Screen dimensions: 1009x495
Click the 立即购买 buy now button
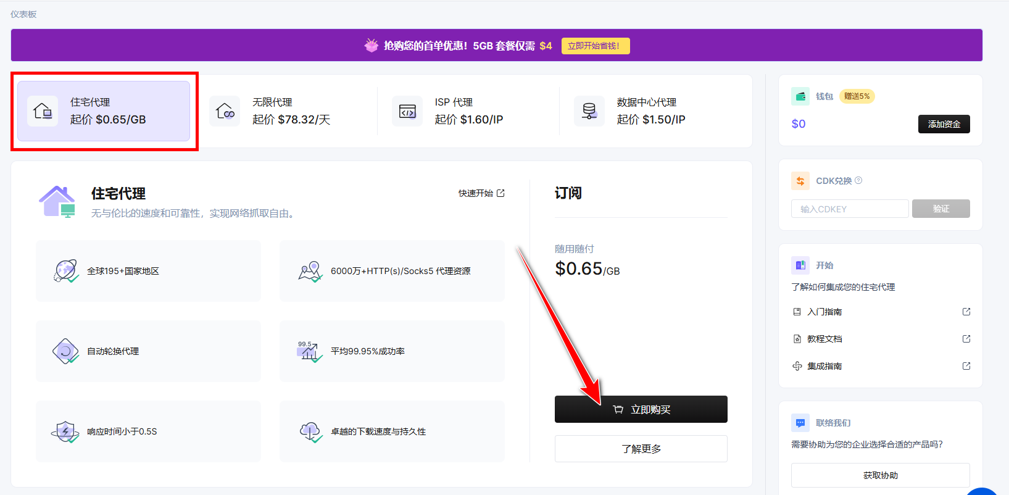[641, 409]
